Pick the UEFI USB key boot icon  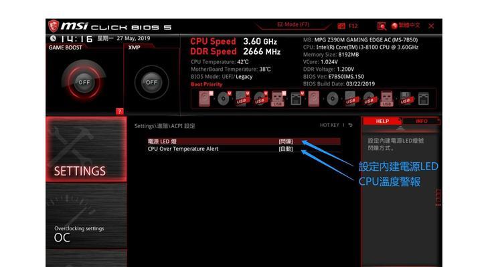pyautogui.click(x=278, y=99)
